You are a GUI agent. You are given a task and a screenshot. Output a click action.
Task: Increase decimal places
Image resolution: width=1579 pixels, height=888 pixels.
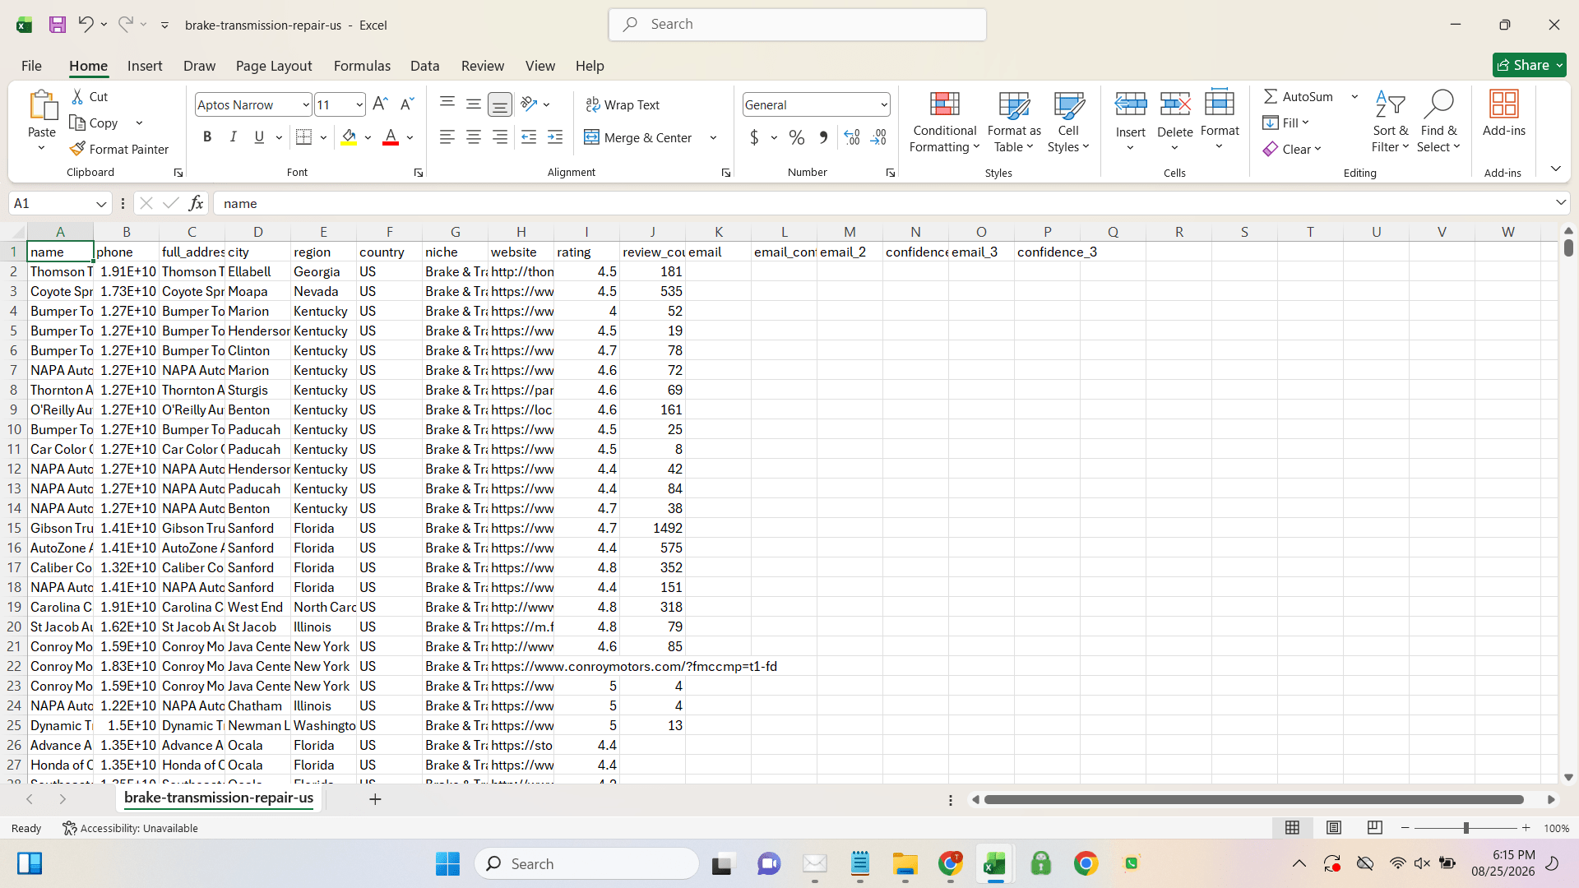click(x=852, y=137)
